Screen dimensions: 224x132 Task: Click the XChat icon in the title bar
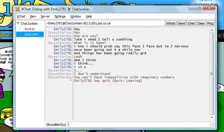click(x=18, y=9)
